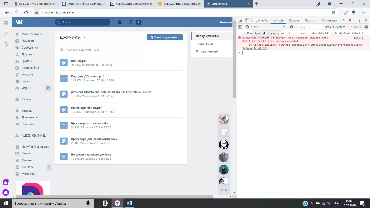Select the Текстовые documents filter
Screen dimensions: 370x208
point(205,44)
